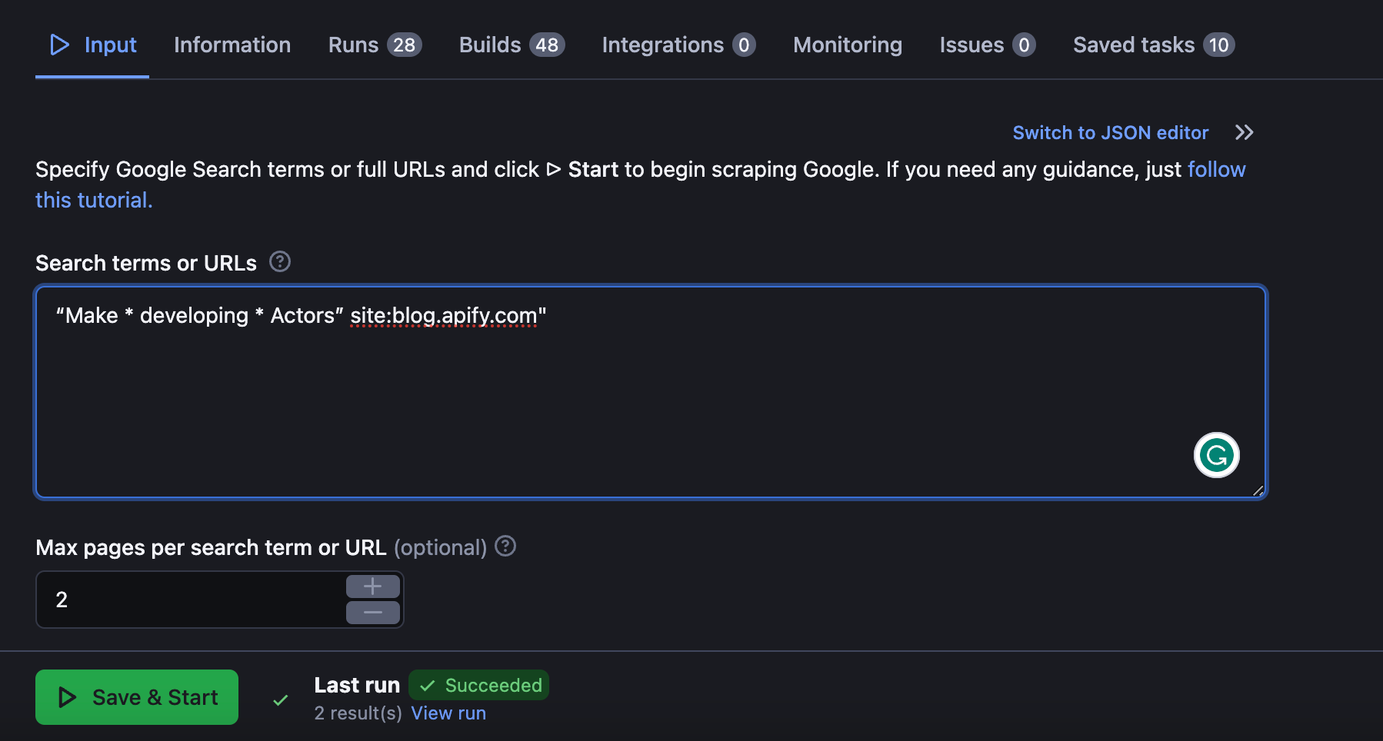Click help icon next to Search terms
This screenshot has width=1383, height=741.
[280, 262]
